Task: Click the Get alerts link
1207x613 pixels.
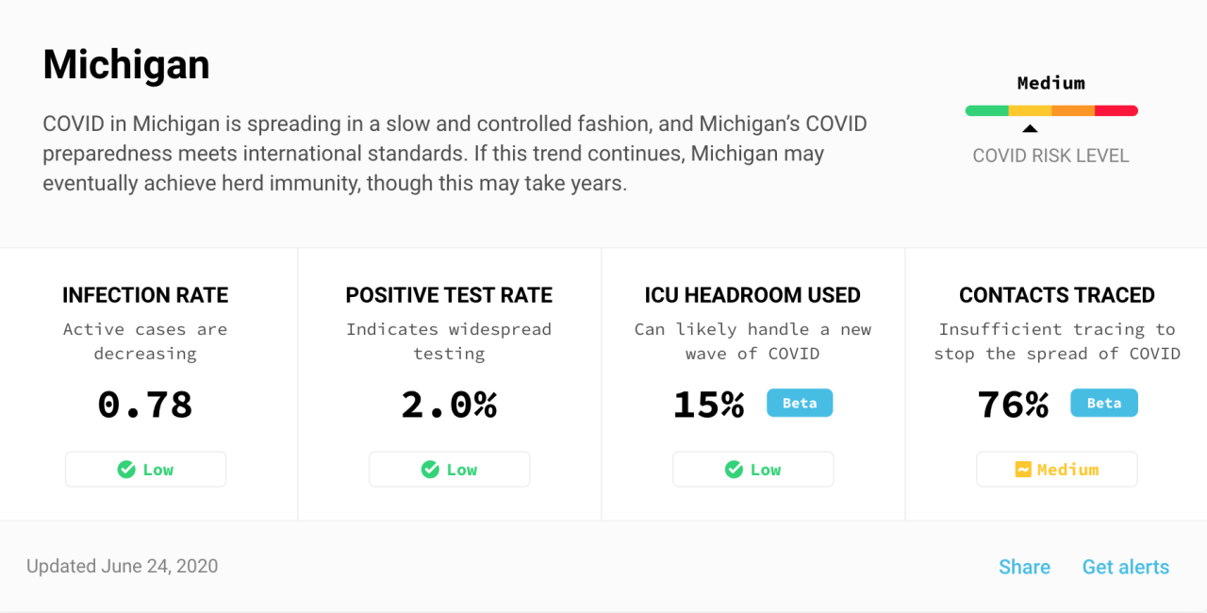Action: coord(1125,567)
